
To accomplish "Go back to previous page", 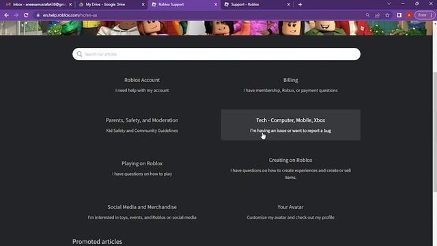I will point(6,15).
